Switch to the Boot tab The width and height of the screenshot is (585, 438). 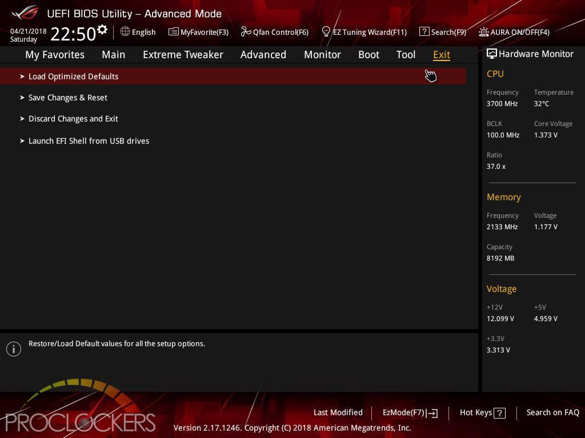point(368,55)
